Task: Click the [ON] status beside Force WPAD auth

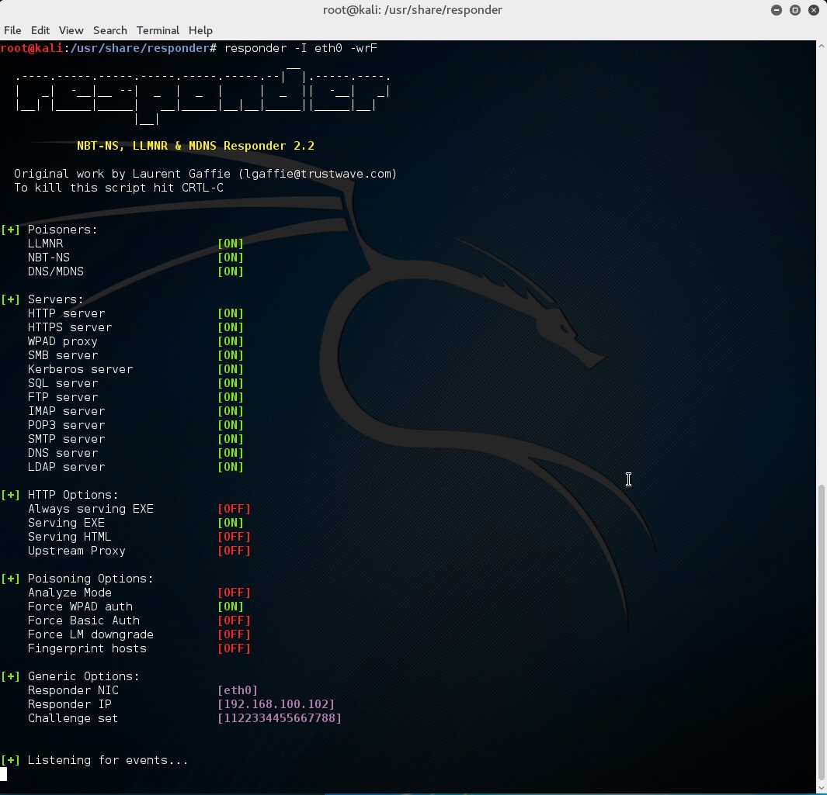Action: click(x=231, y=607)
